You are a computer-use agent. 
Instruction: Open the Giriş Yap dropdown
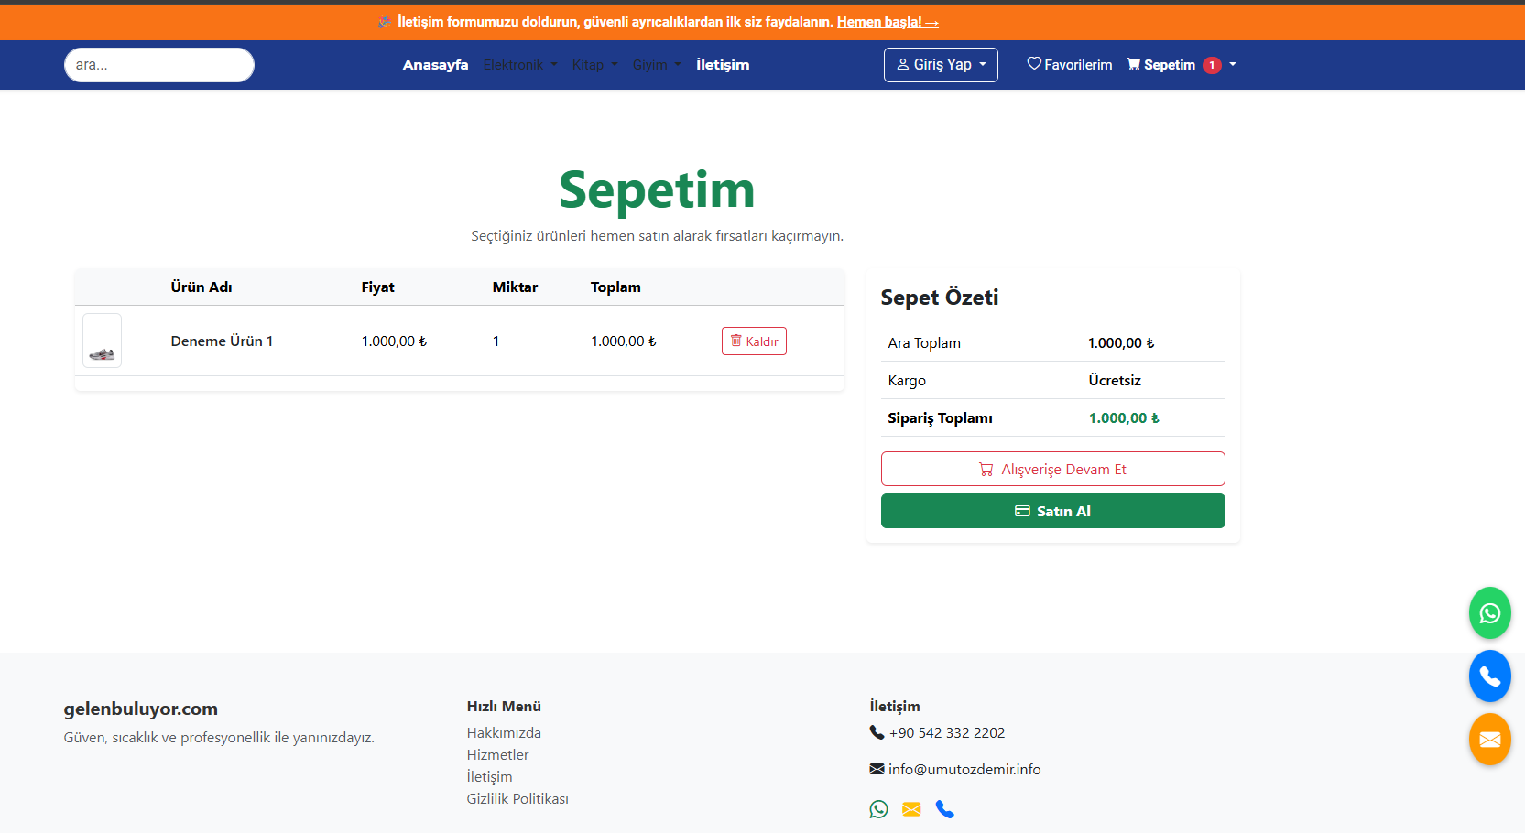click(941, 65)
